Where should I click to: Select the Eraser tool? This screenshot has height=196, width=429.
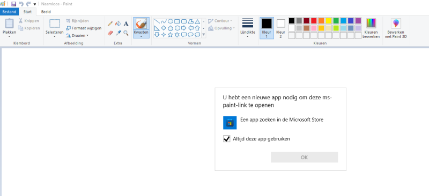110,33
